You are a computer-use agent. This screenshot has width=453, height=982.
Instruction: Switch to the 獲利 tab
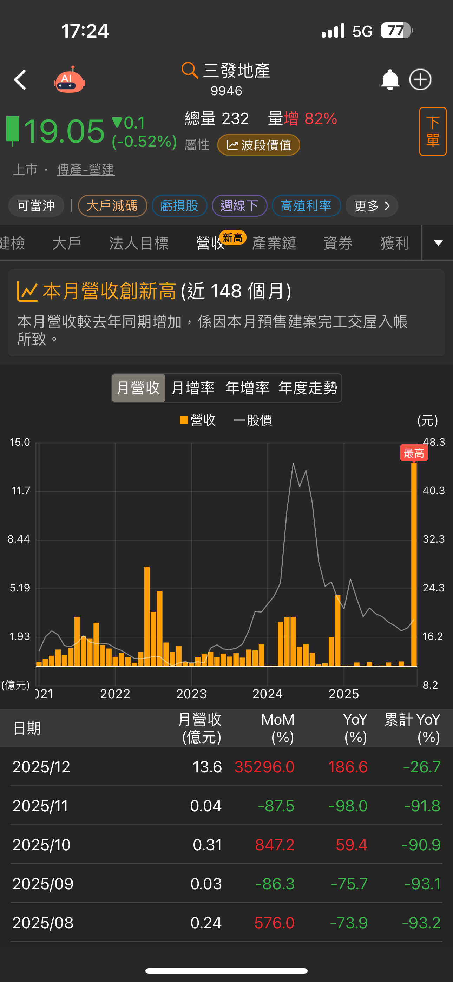click(395, 243)
